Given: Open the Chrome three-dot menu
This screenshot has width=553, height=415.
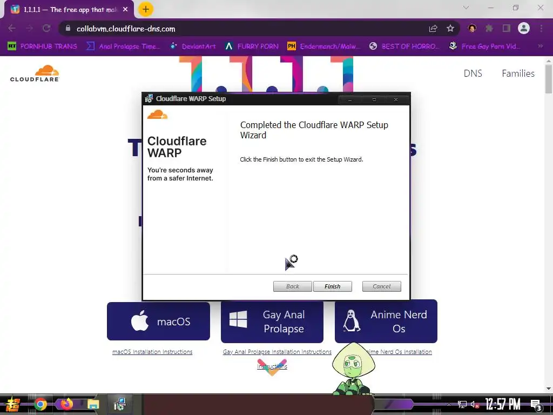Looking at the screenshot, I should coord(541,28).
